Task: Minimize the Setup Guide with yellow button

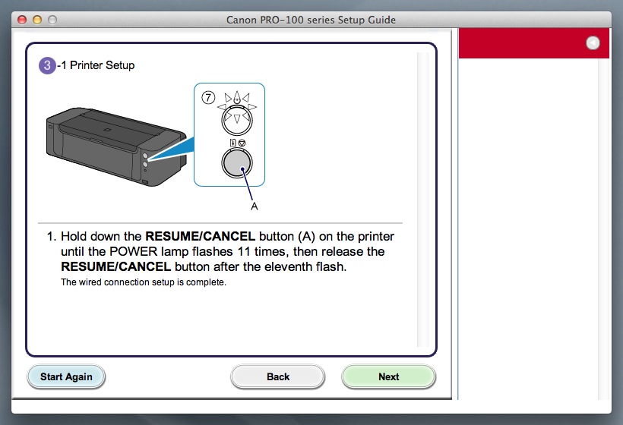Action: tap(37, 20)
